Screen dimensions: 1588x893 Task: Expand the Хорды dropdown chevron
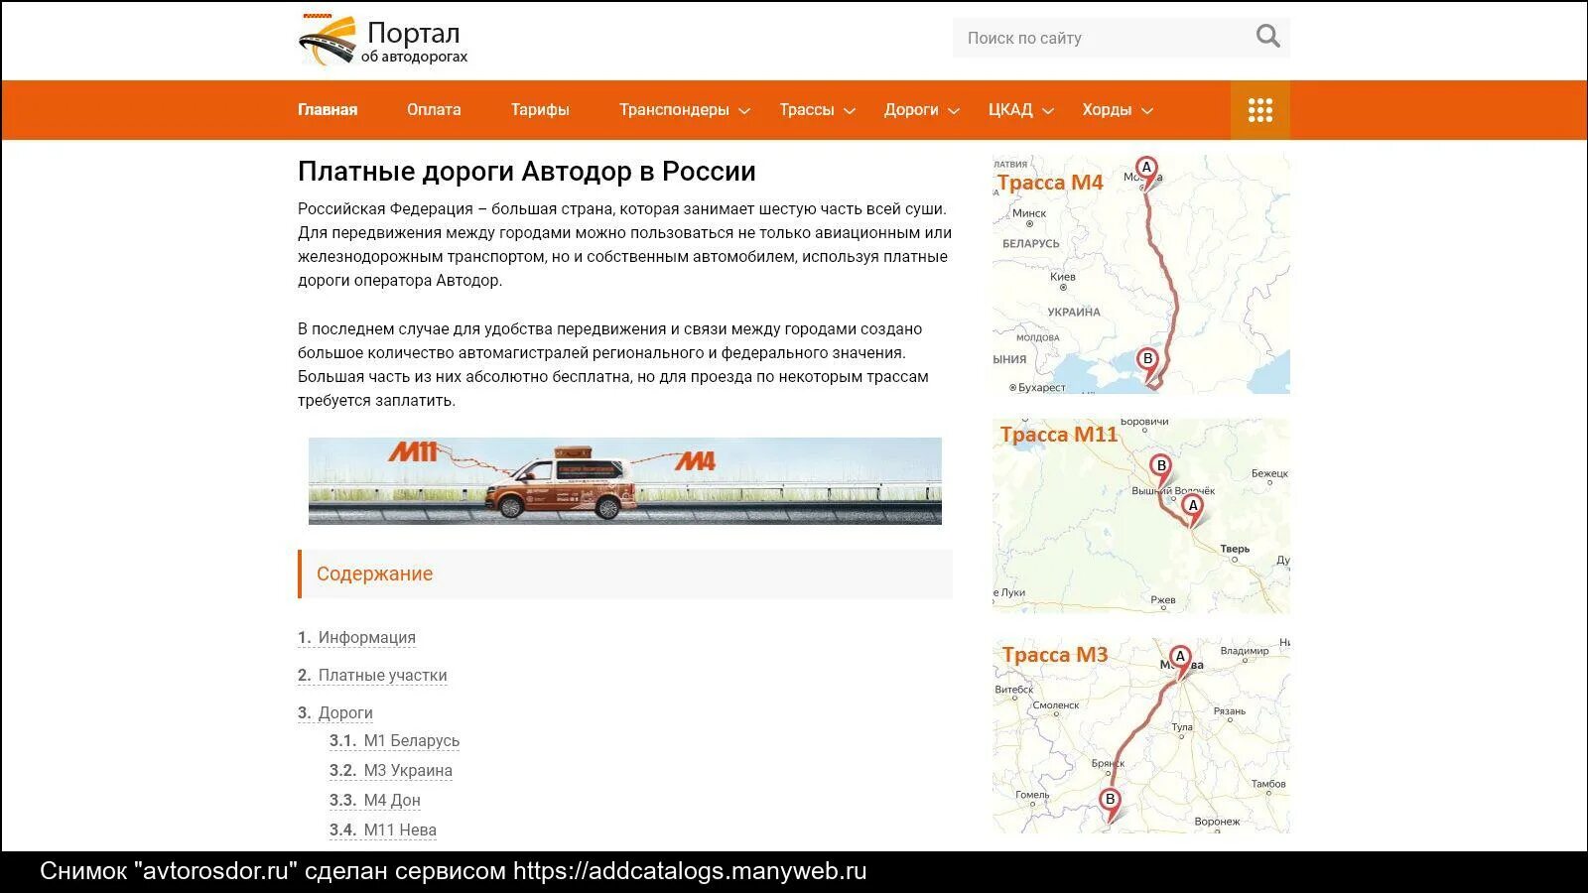(1147, 111)
